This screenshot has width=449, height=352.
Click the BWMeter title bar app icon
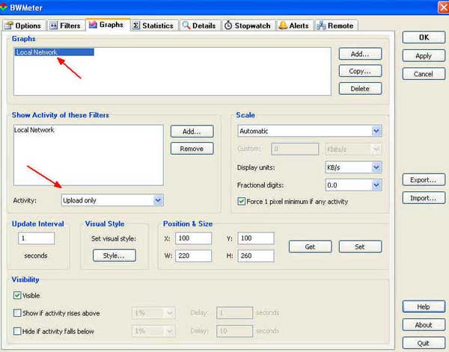point(4,7)
